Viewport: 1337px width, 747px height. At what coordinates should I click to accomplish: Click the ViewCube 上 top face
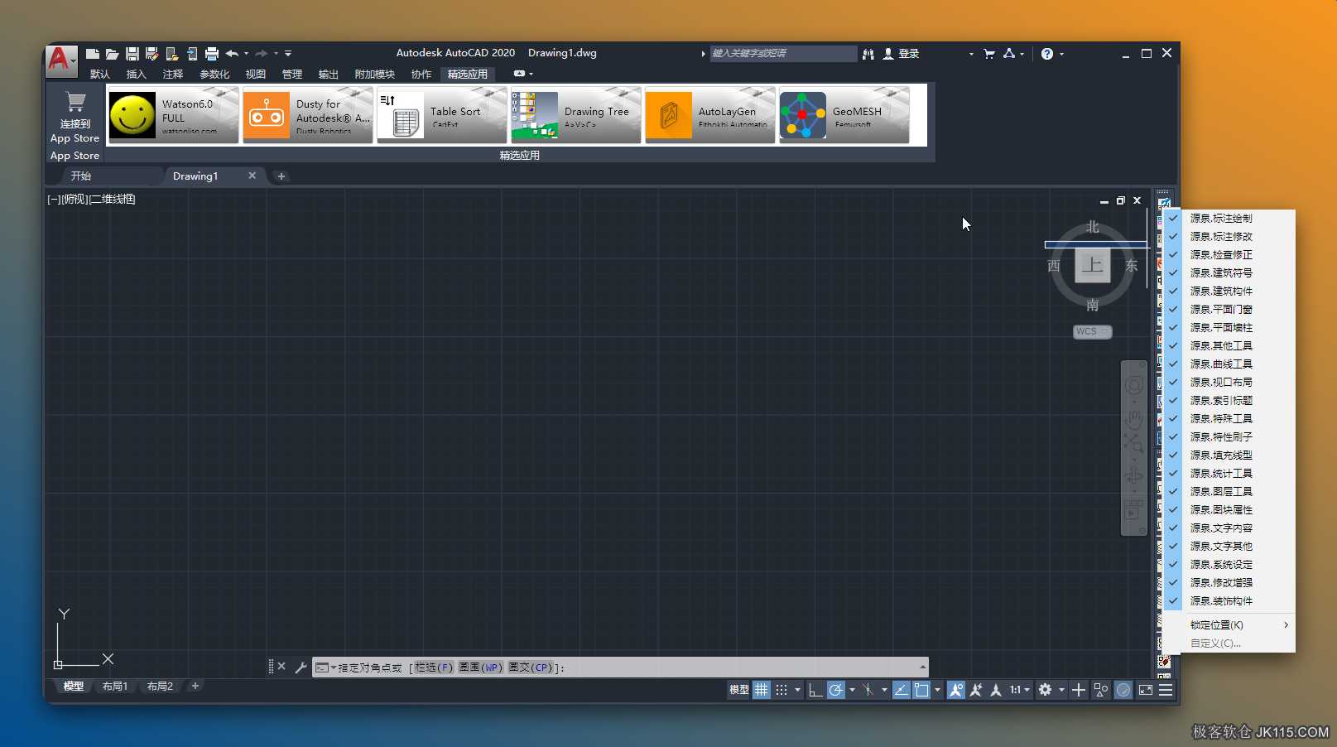(1093, 266)
